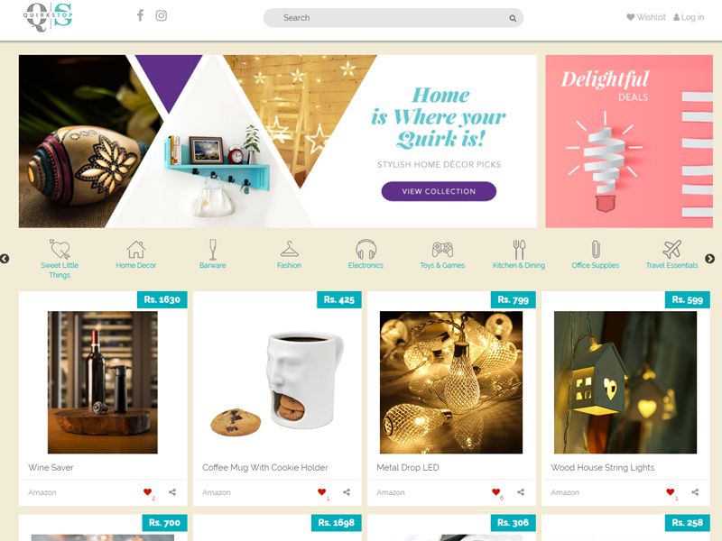Image resolution: width=722 pixels, height=541 pixels.
Task: Open the Instagram icon in header
Action: click(x=162, y=15)
